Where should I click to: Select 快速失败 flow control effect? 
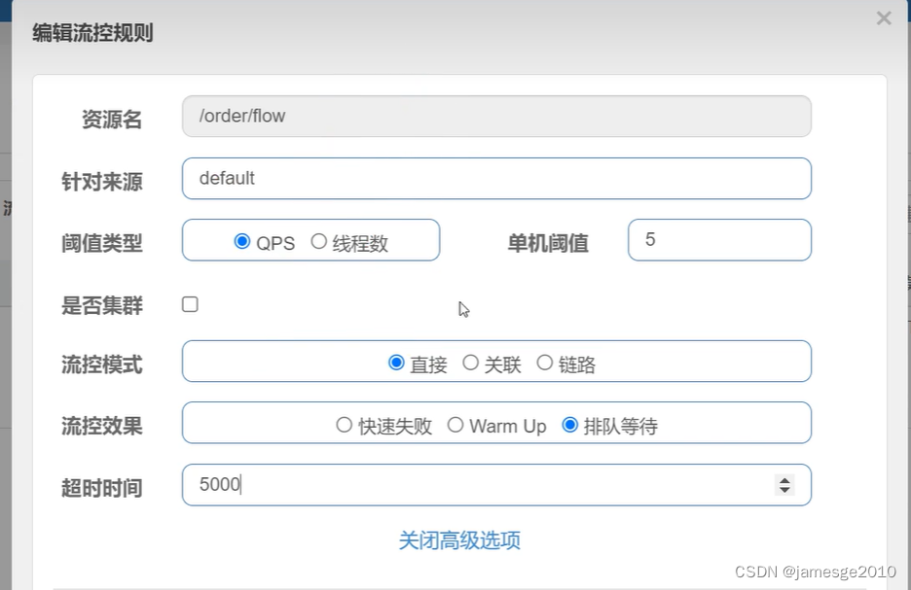coord(344,425)
